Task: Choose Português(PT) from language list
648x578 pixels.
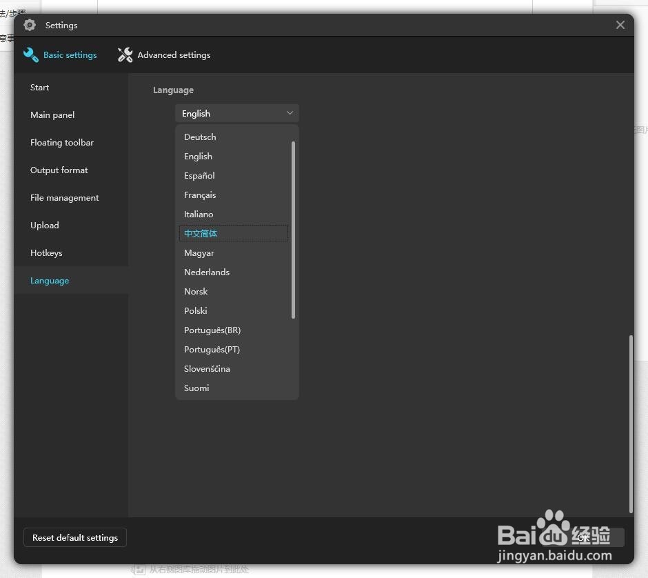Action: (x=234, y=350)
